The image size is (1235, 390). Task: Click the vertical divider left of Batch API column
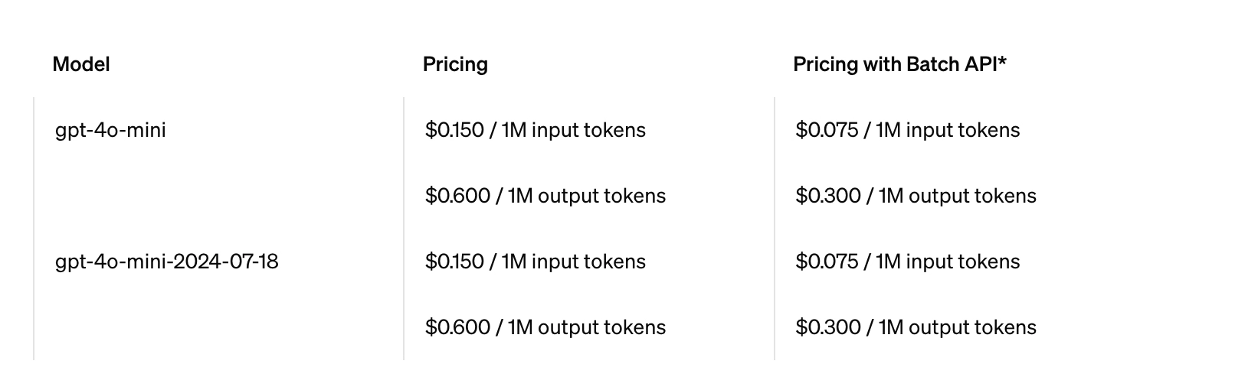775,228
